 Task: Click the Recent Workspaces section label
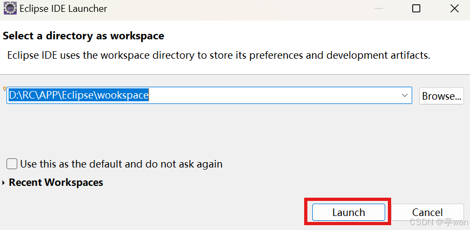56,182
